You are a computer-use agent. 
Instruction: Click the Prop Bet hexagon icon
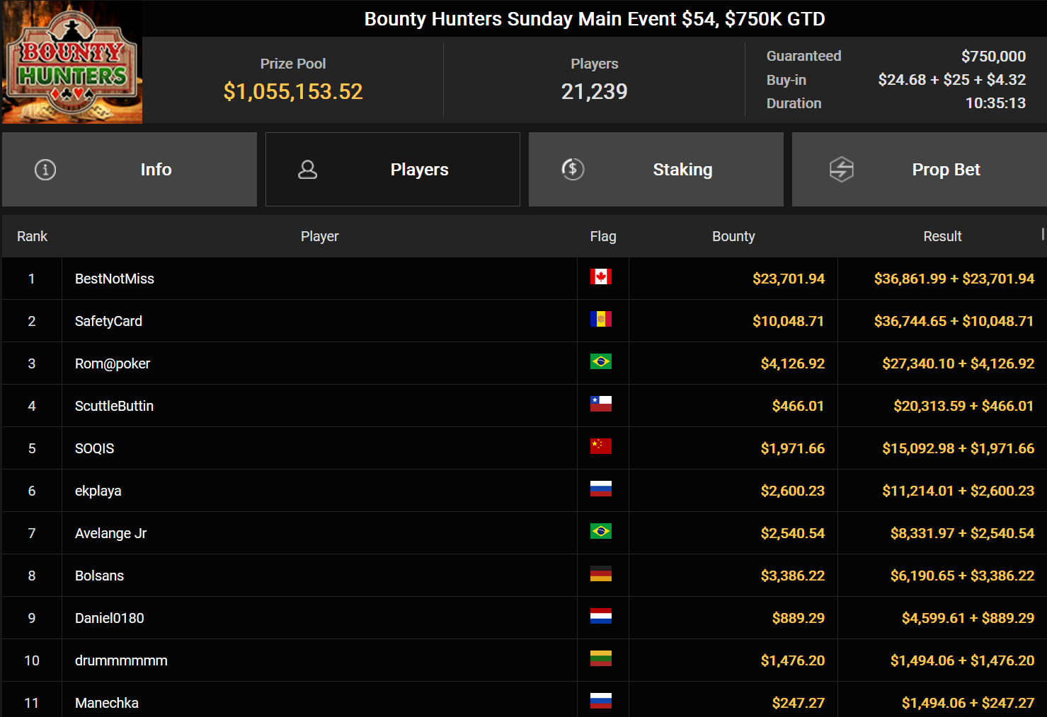842,169
